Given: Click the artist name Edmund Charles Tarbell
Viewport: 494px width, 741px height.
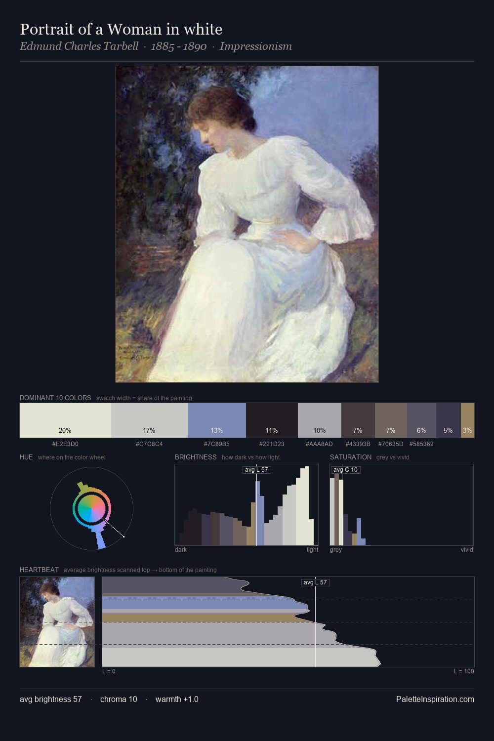Looking at the screenshot, I should (79, 46).
